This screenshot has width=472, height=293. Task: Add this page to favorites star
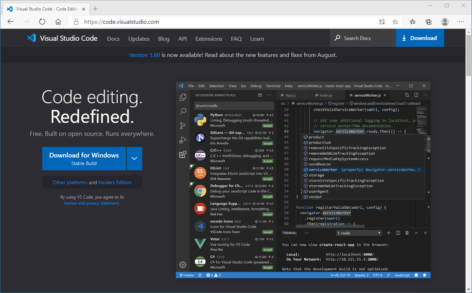pos(395,22)
